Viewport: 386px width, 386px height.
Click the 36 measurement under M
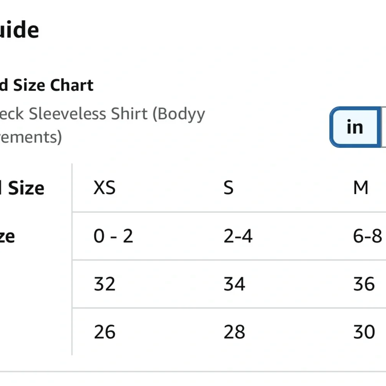point(364,284)
